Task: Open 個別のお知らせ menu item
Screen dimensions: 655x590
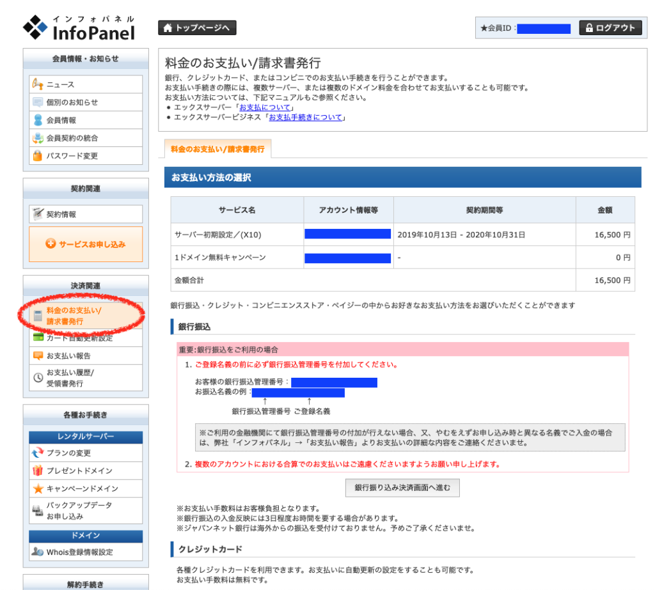Action: (x=86, y=102)
